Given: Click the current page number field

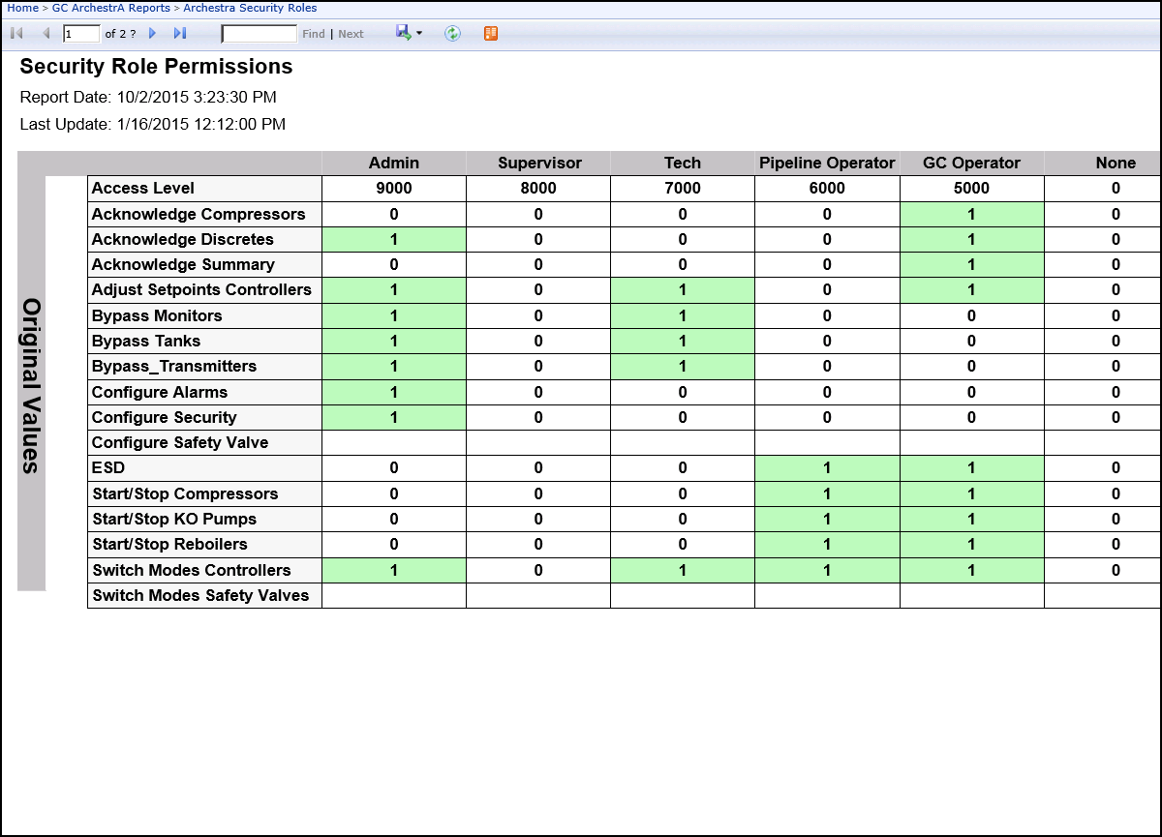Looking at the screenshot, I should pyautogui.click(x=81, y=34).
